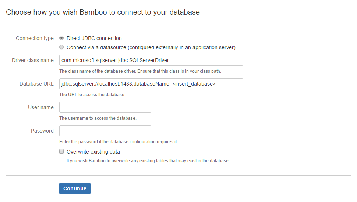357x202 pixels.
Task: Focus the Driver class name input field
Action: [x=151, y=60]
